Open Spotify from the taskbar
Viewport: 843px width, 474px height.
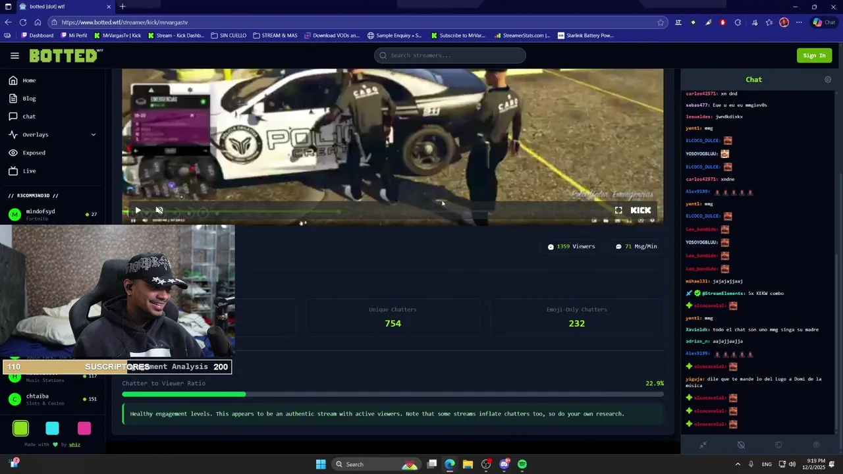522,465
